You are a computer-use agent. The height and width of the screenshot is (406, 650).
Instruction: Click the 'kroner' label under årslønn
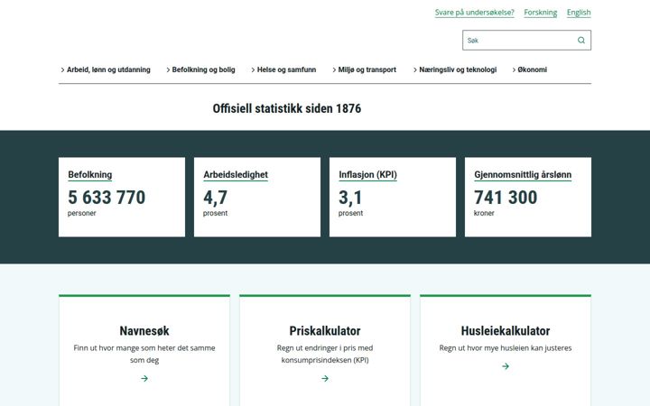pyautogui.click(x=484, y=213)
